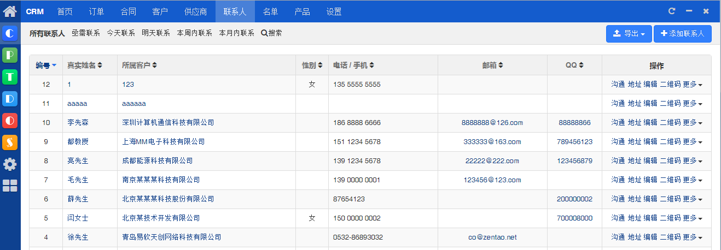Expand 更多 menu for contact 12

pyautogui.click(x=693, y=85)
